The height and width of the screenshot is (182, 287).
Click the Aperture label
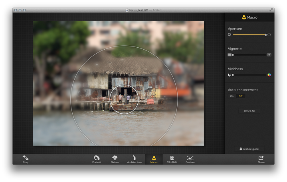tap(235, 29)
